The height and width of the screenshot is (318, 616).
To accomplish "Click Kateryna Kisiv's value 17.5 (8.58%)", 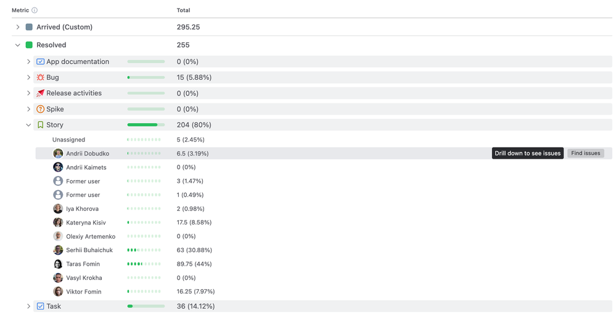I will 194,223.
